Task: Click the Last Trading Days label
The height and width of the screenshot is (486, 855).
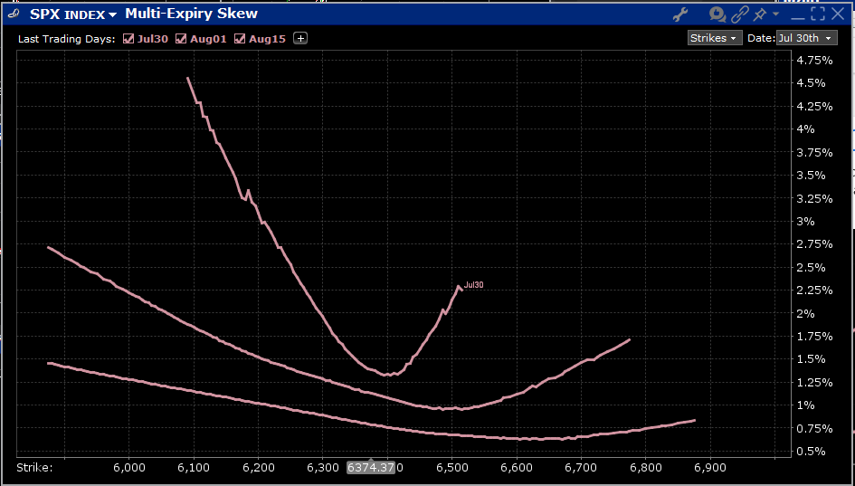Action: (66, 38)
